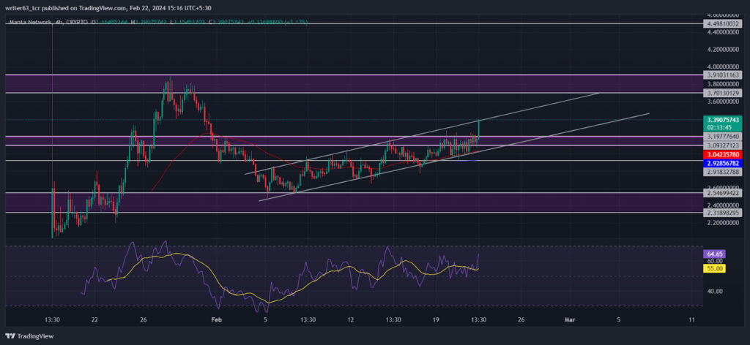The width and height of the screenshot is (750, 345).
Task: Click the 40.00 RSI axis tick
Action: pos(714,291)
